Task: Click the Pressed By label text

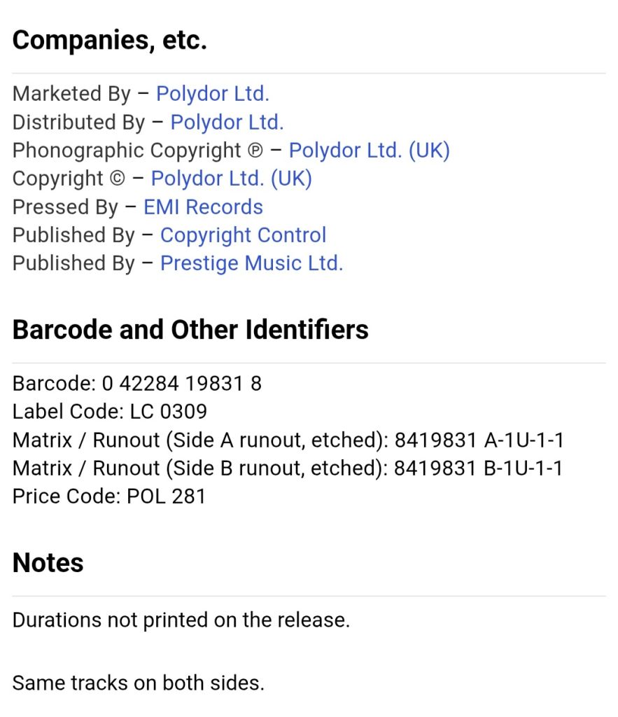Action: point(65,207)
